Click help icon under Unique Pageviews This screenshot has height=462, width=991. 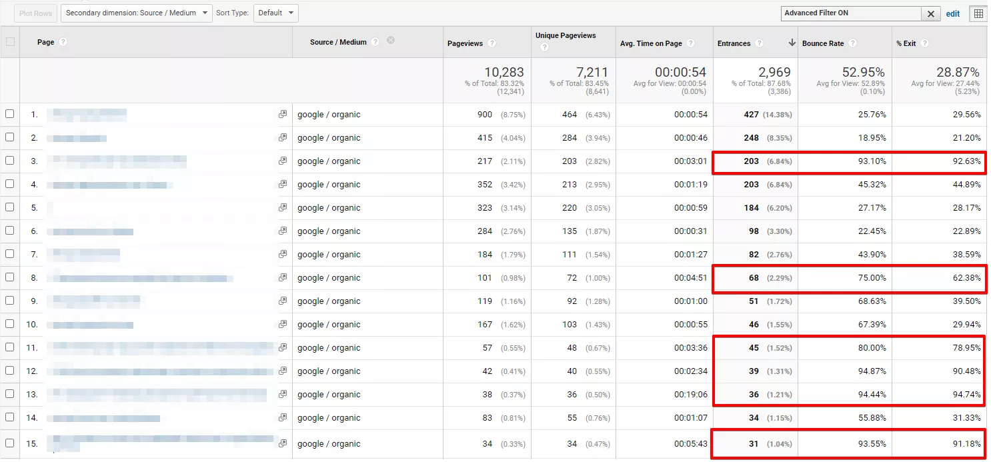pos(545,47)
